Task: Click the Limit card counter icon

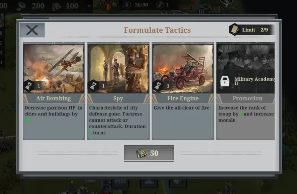Action: pos(234,30)
